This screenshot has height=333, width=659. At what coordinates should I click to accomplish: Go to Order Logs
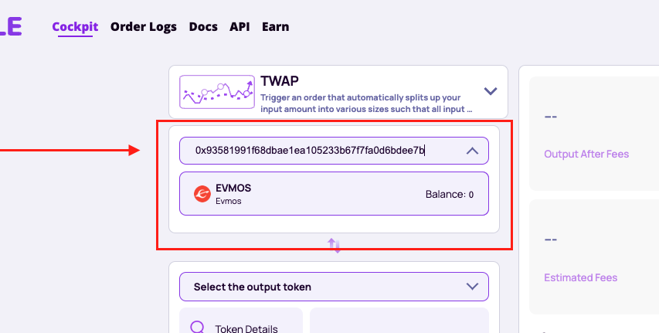(x=144, y=27)
